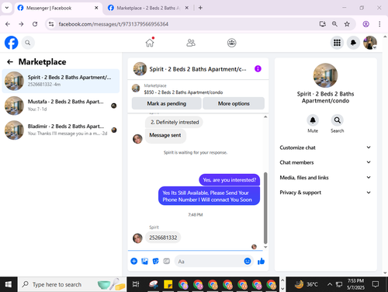Open the Facebook search magnifier
Viewport: 388px width, 292px height.
pyautogui.click(x=28, y=43)
